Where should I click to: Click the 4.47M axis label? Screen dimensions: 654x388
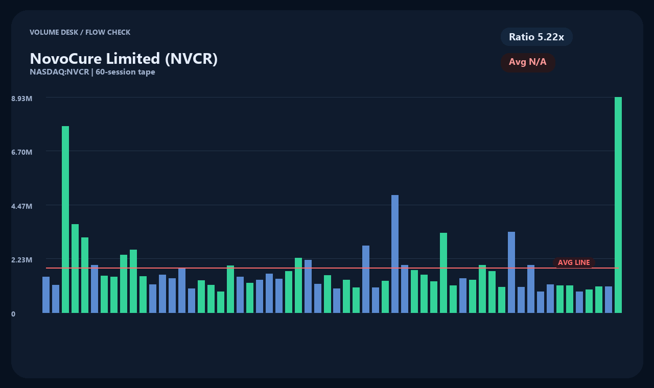(22, 206)
